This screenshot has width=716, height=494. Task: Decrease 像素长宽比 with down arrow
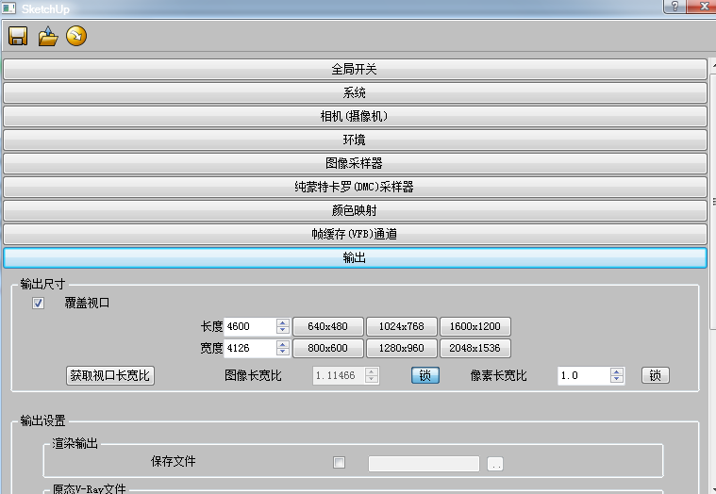pos(616,380)
